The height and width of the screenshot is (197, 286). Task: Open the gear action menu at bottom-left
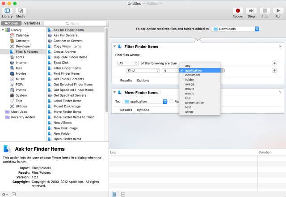(x=5, y=194)
